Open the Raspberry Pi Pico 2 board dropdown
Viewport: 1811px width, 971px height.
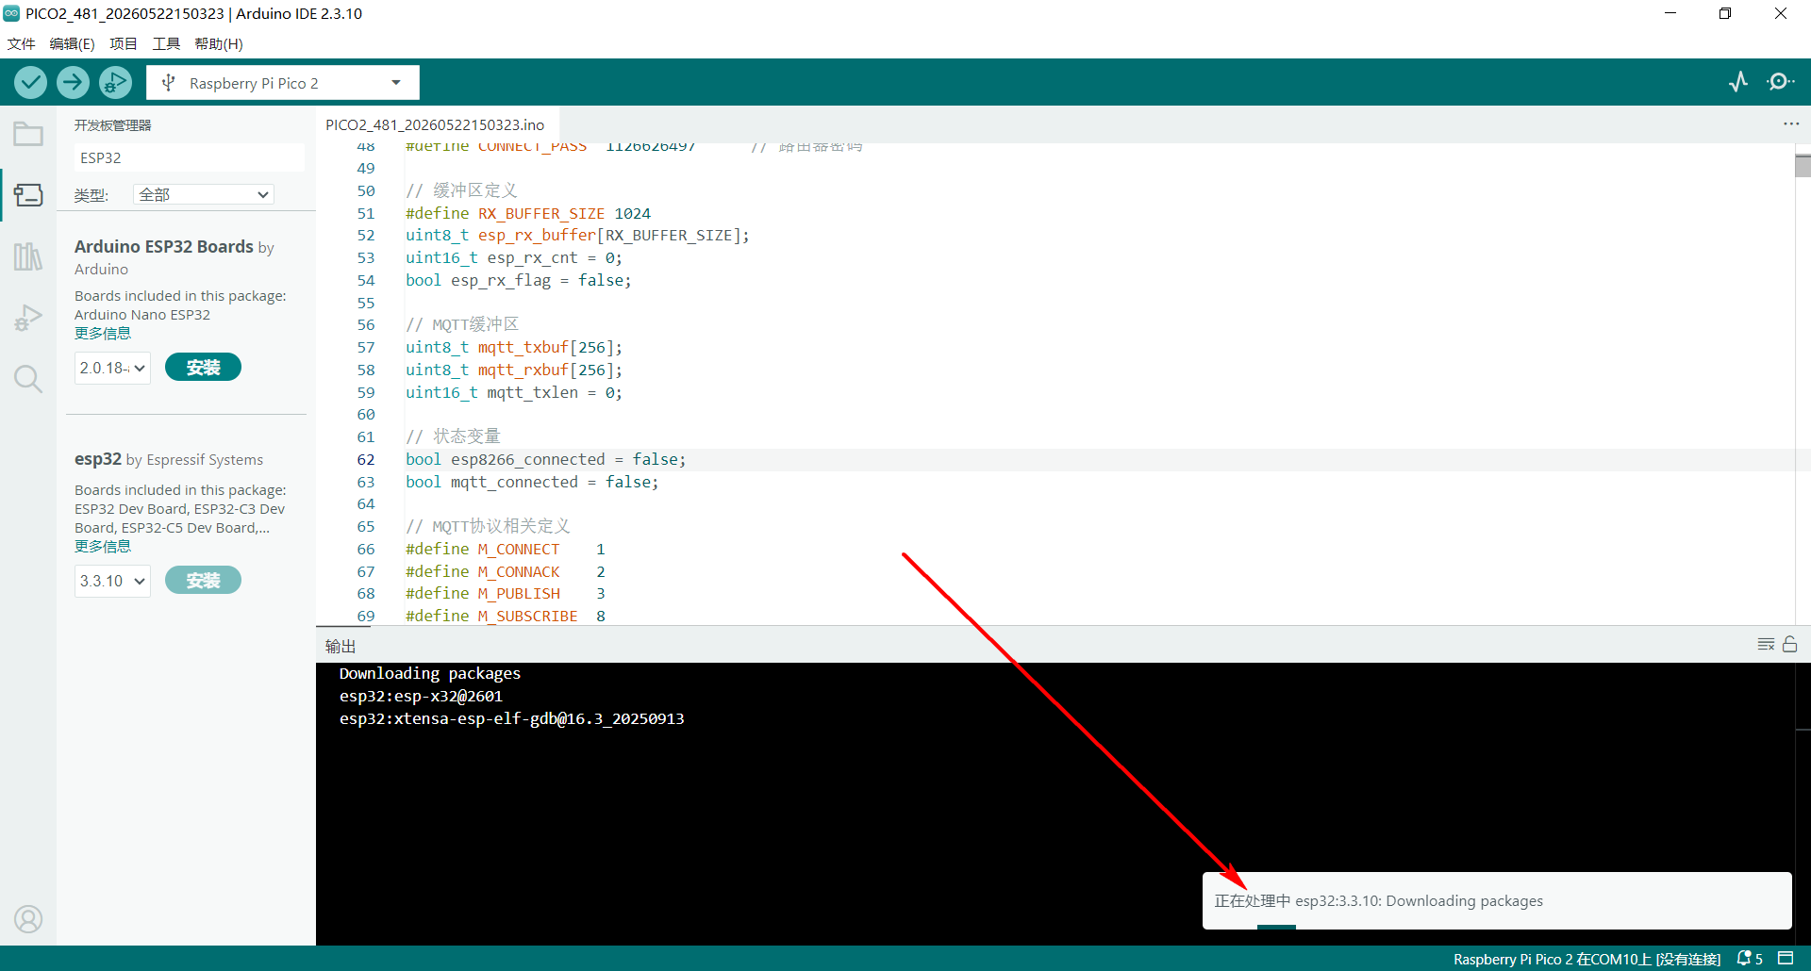(283, 83)
